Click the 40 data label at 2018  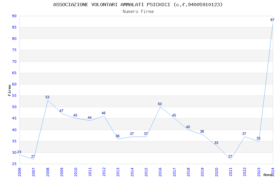pos(188,127)
